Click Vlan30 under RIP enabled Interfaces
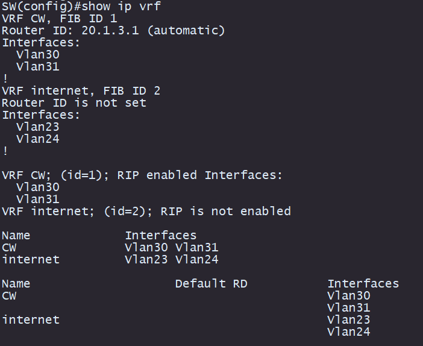423x346 pixels. click(x=38, y=187)
